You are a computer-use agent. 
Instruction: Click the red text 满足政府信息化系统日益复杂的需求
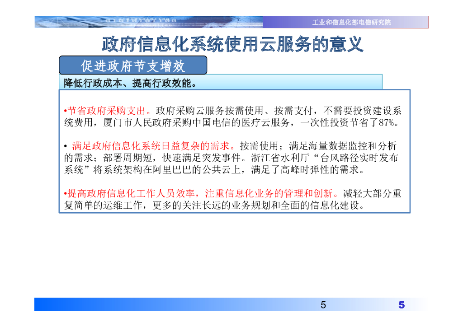click(151, 146)
